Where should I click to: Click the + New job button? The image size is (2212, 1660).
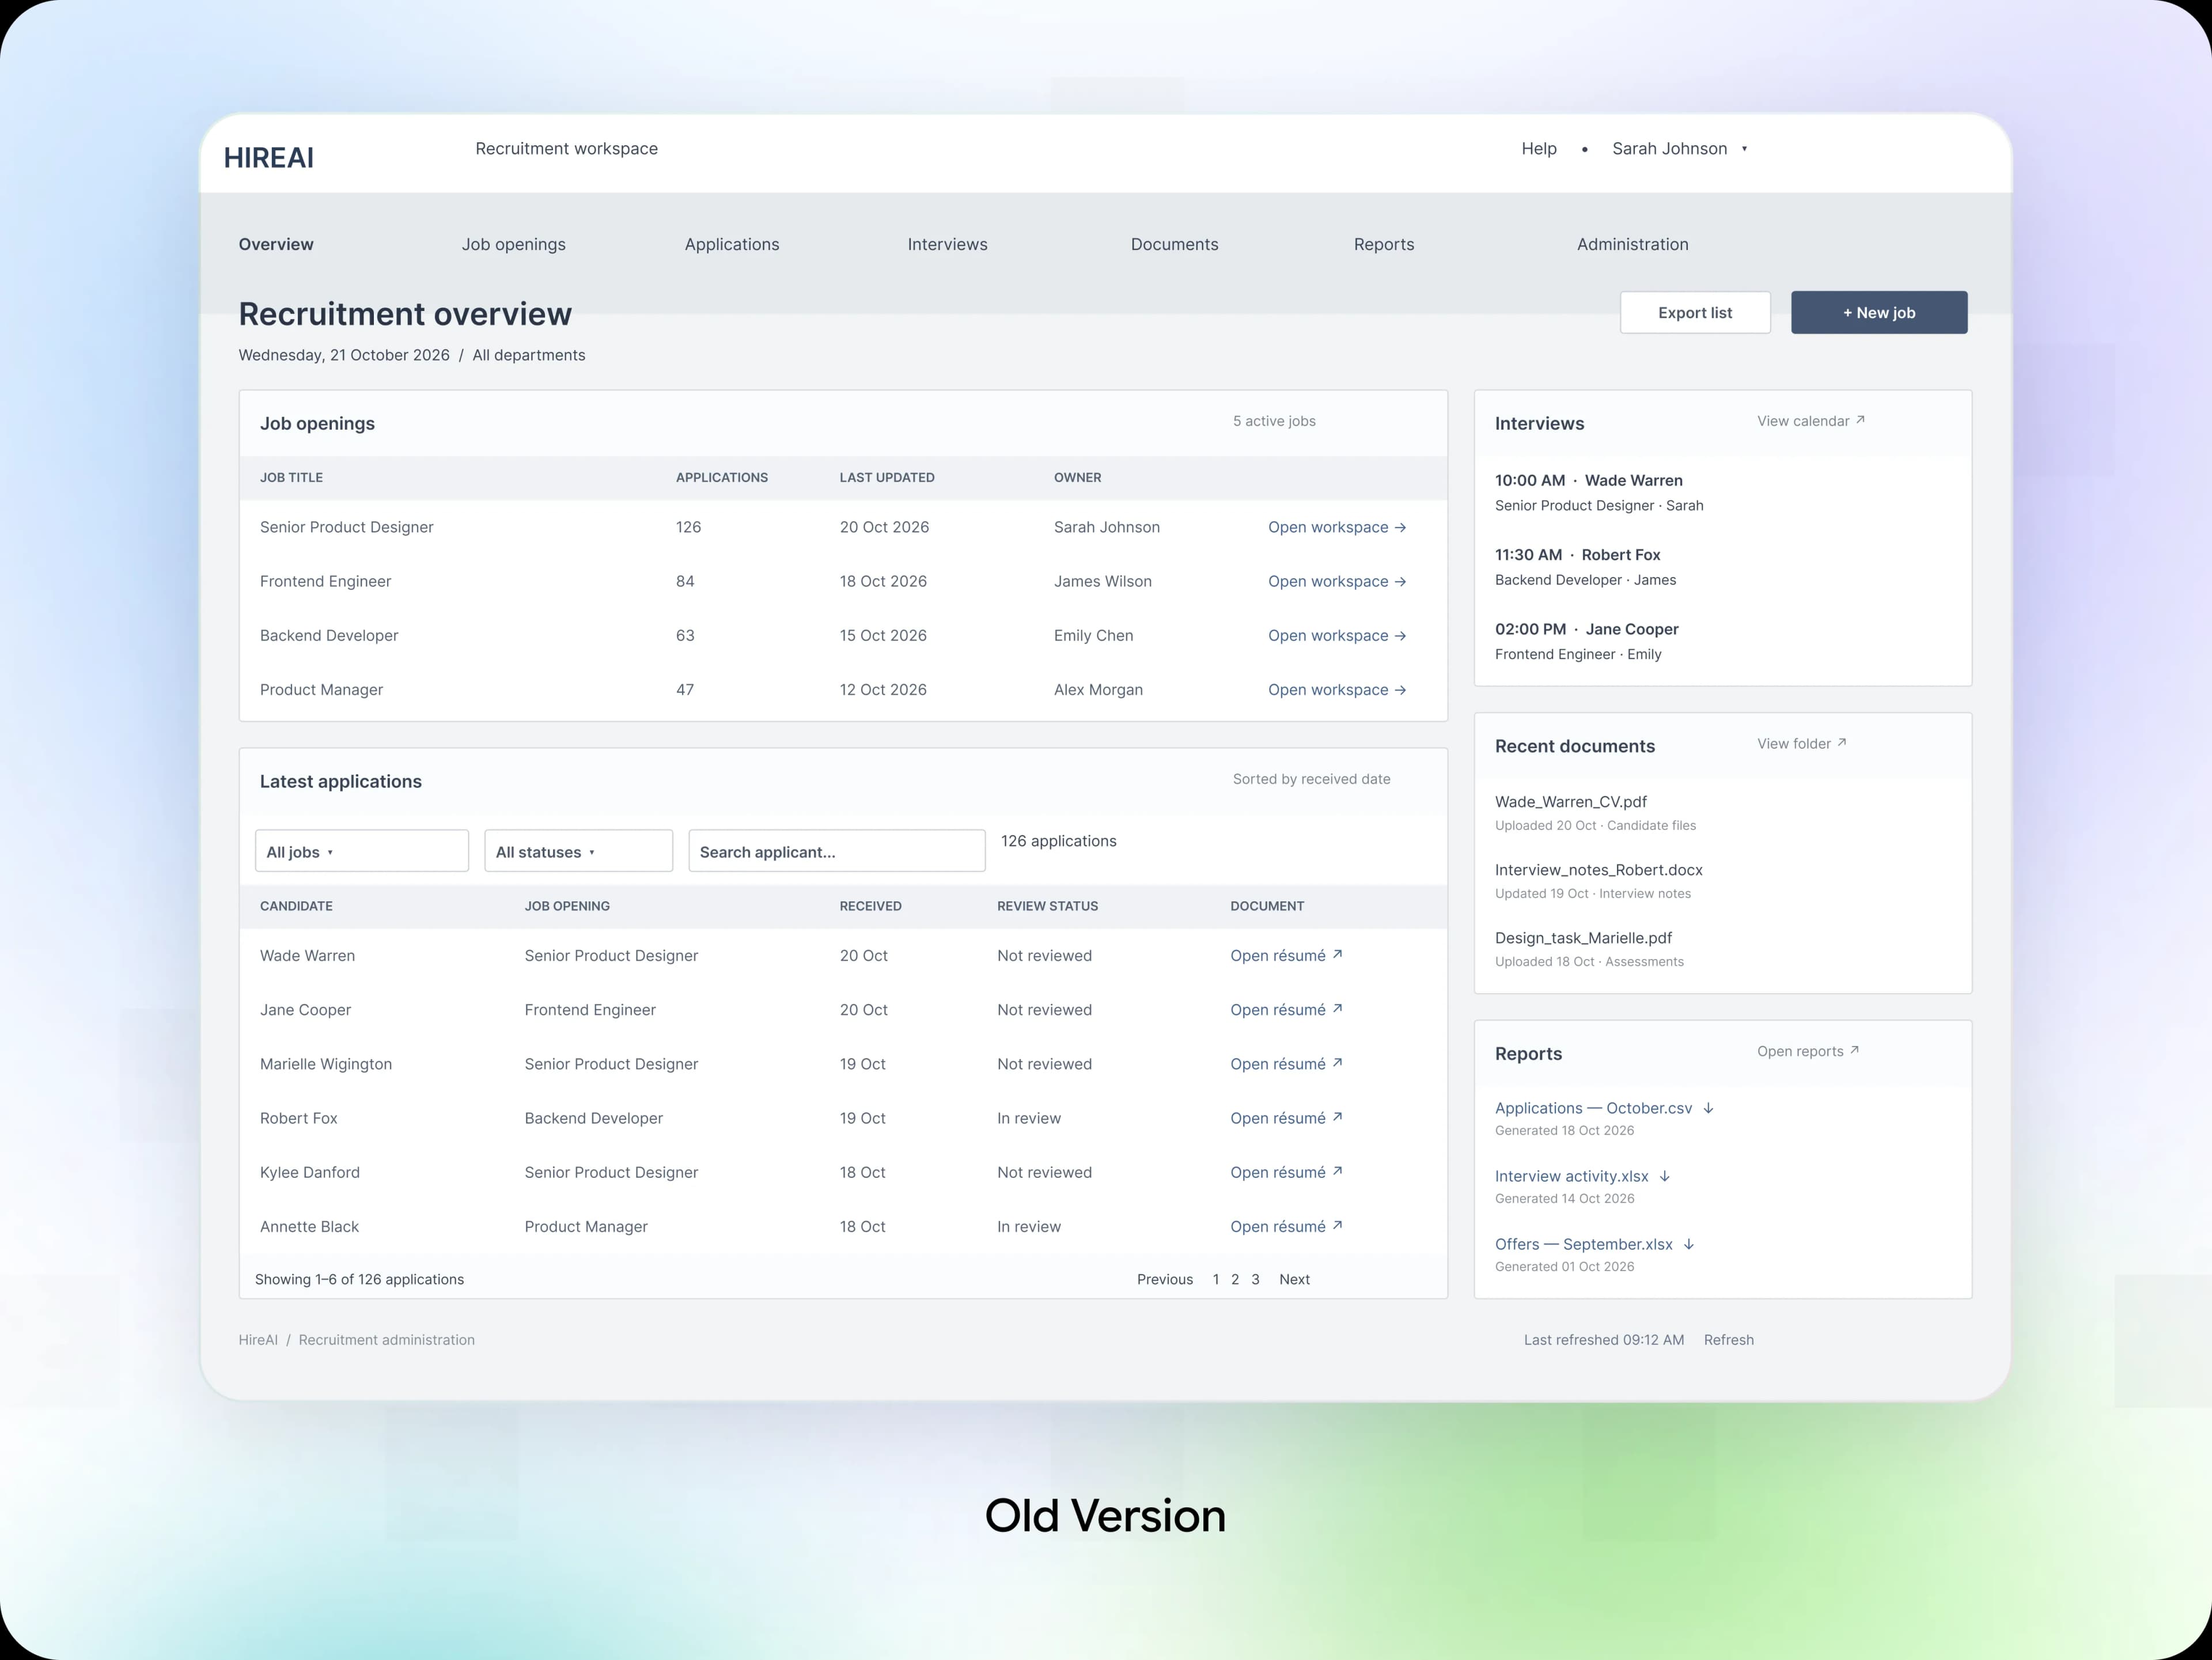click(1879, 313)
